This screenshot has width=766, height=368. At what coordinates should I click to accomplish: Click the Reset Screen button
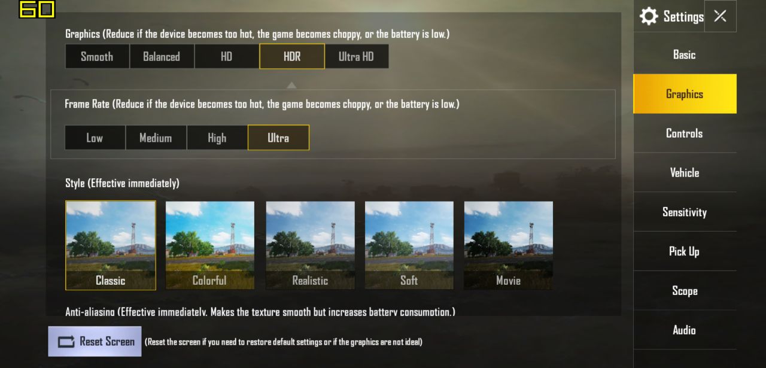[x=95, y=341]
